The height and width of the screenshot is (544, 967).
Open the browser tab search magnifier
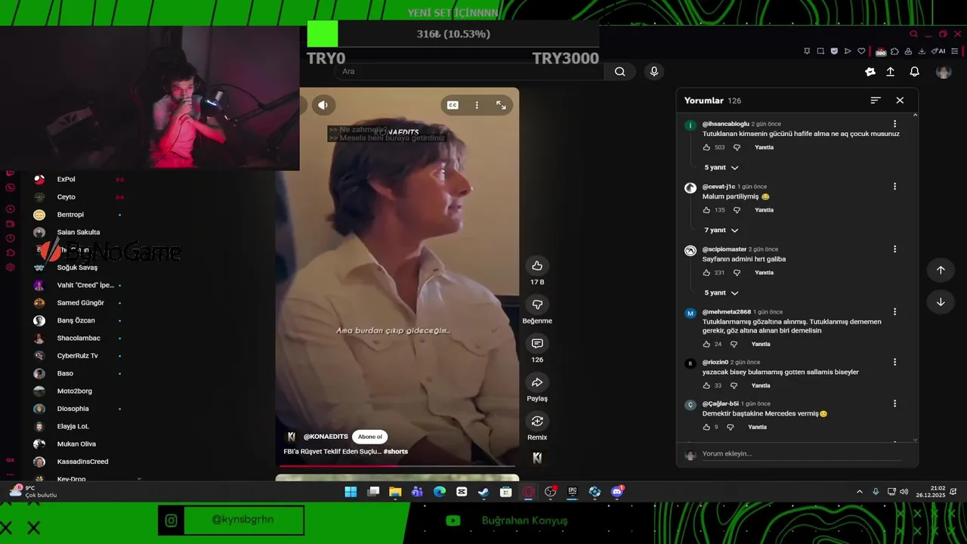(x=913, y=34)
